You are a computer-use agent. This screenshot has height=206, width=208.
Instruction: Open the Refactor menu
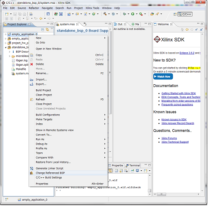click(x=34, y=8)
